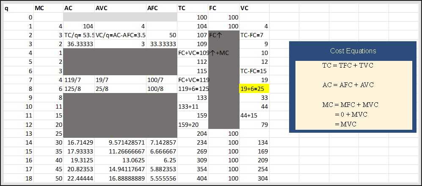Select the cell containing 19/7
Viewport: 422px width, 186px height.
tap(120, 80)
